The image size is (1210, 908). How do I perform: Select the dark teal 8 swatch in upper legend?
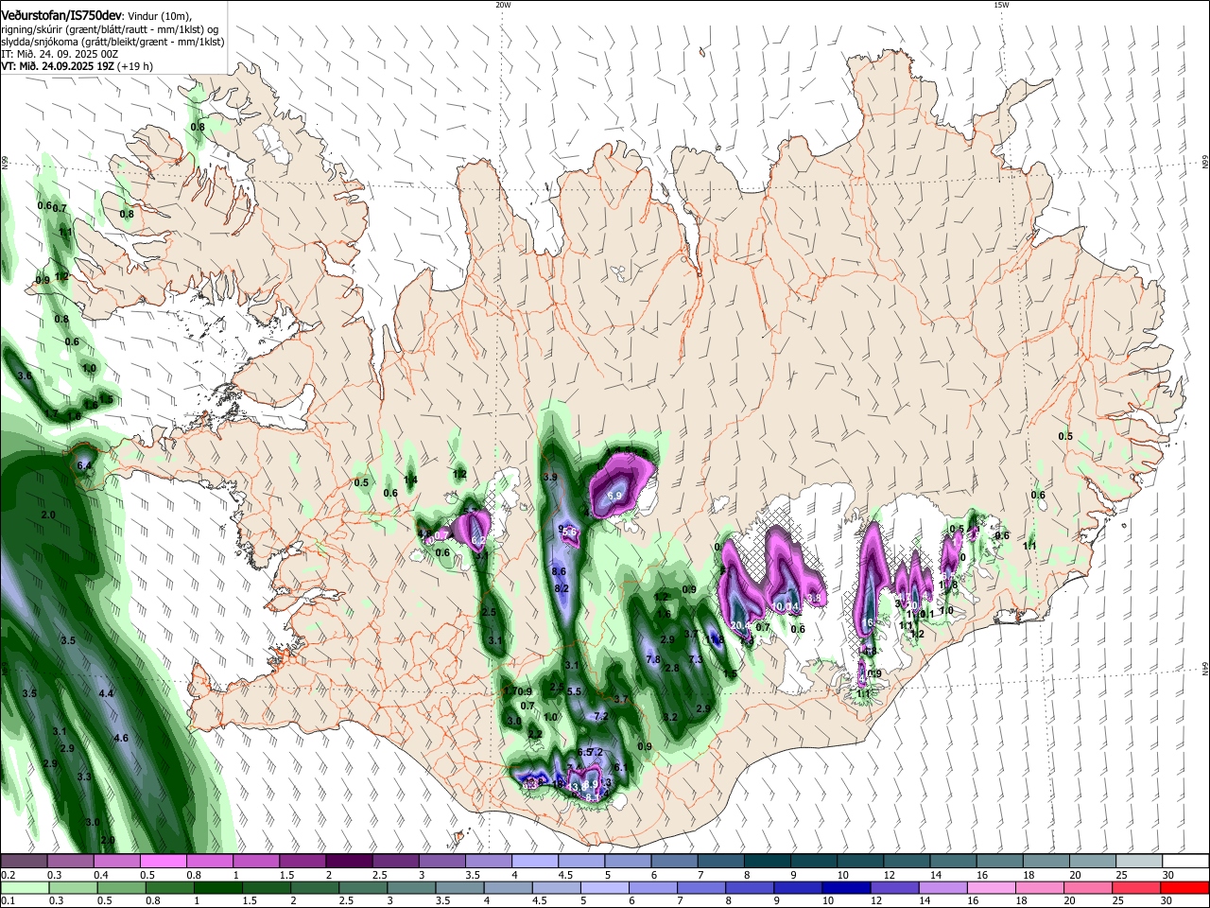pos(769,862)
